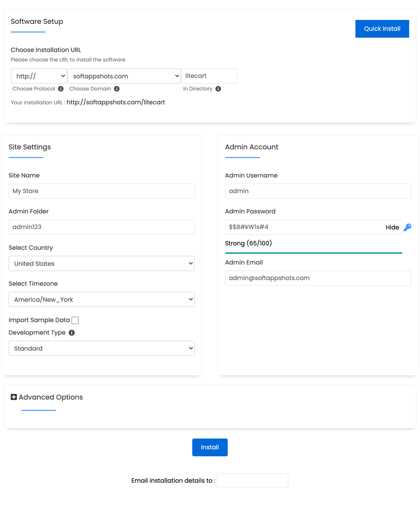The width and height of the screenshot is (420, 513).
Task: Click the password strength progress bar
Action: 314,253
